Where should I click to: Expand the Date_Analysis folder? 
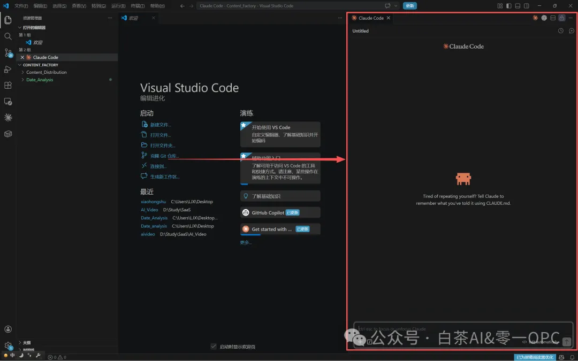click(40, 80)
